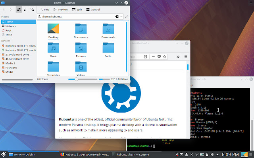Screen dimensions: 254x158
Task: Select the Documents folder icon
Action: click(x=81, y=28)
